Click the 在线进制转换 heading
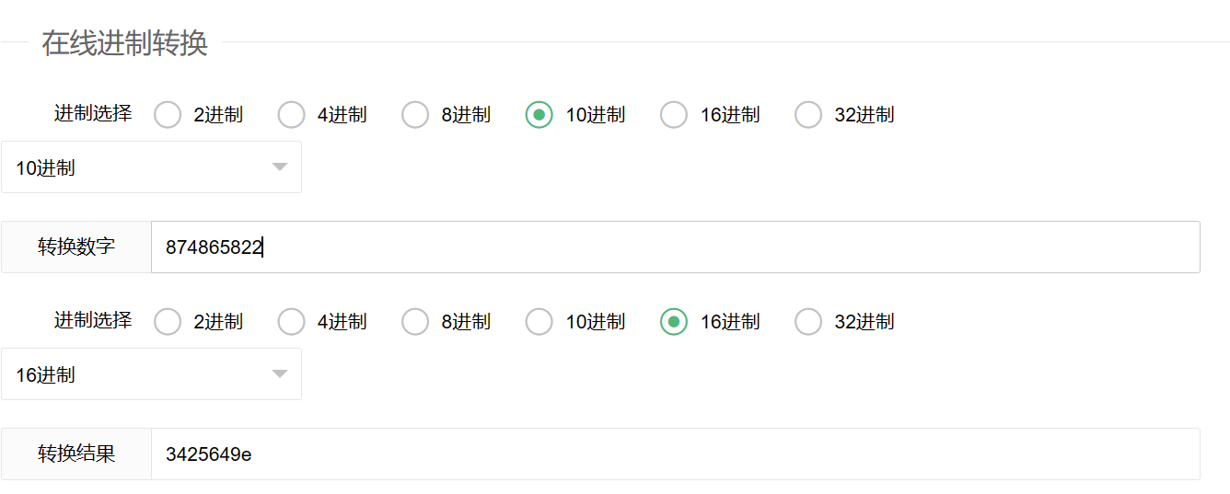Viewport: 1230px width, 494px height. [x=124, y=43]
